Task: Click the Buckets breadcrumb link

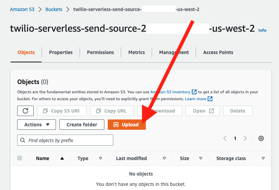Action: coord(54,9)
